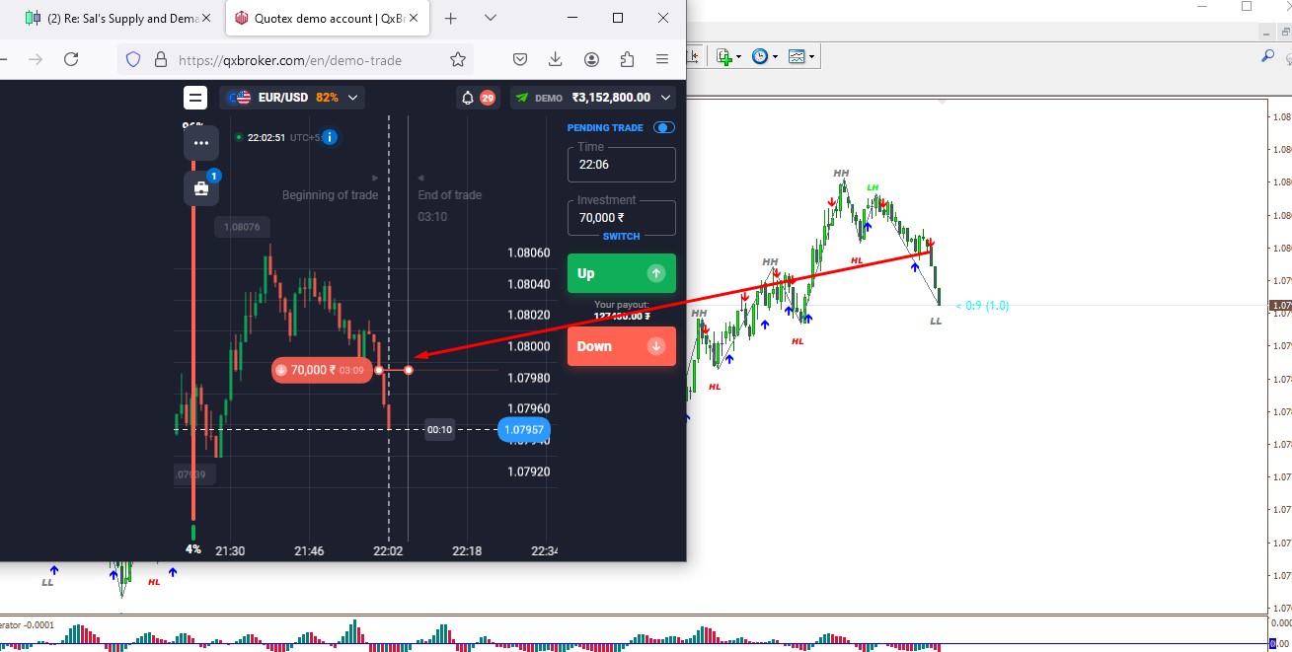Bookmark this page with the star icon
This screenshot has width=1292, height=652.
(458, 60)
